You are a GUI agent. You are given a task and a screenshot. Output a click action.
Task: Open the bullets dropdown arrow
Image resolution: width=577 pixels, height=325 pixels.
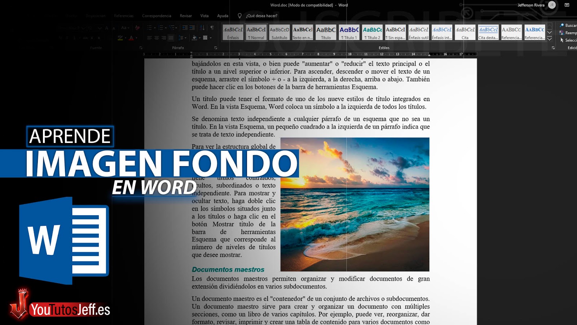point(155,28)
